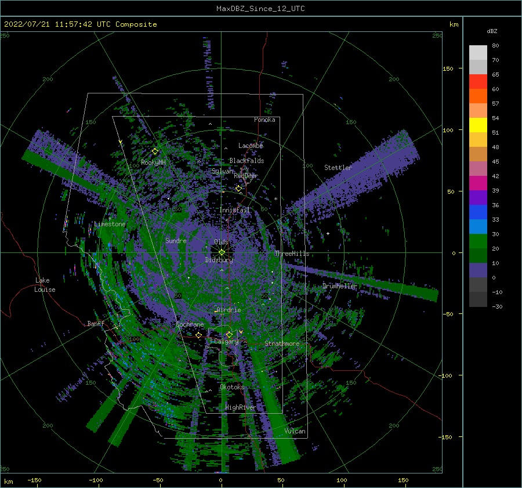Click the Blackfalds city label
This screenshot has height=488, width=522.
point(246,161)
